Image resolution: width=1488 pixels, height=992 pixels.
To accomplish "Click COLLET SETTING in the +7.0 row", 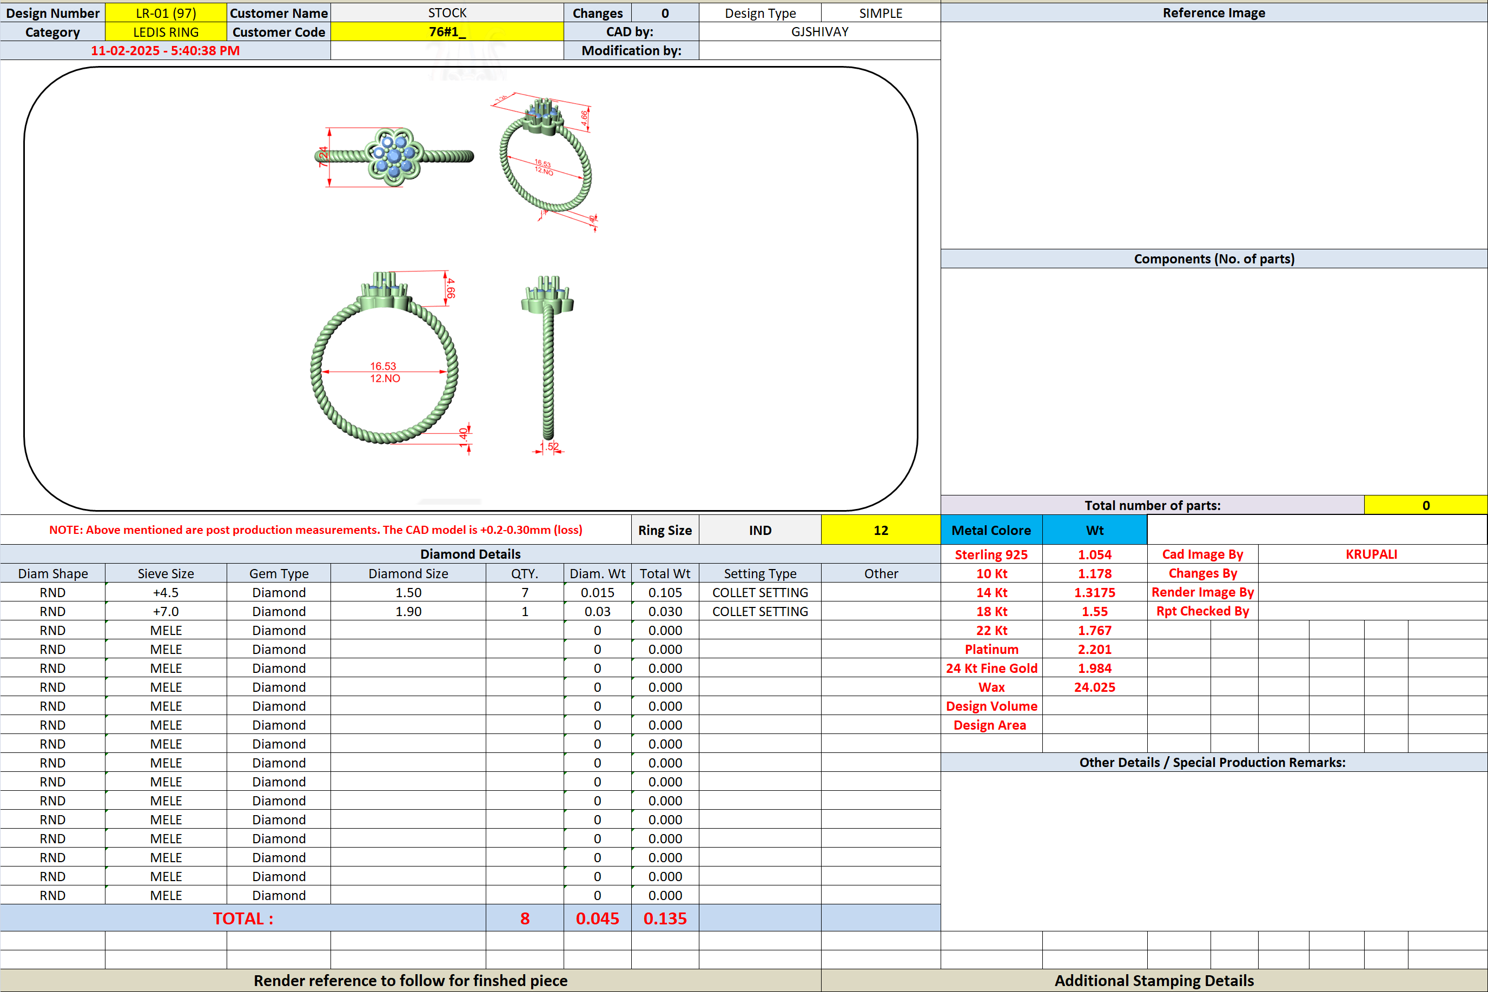I will click(760, 611).
